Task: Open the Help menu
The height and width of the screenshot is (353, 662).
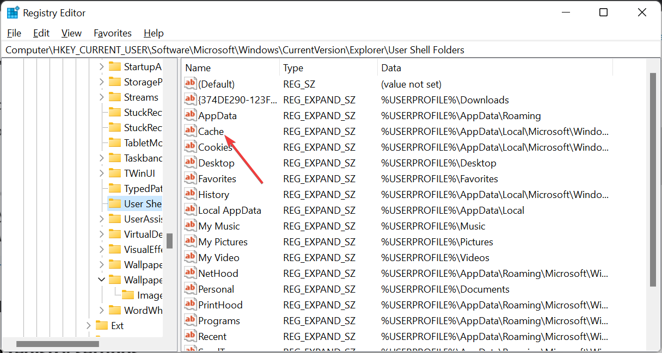Action: [x=154, y=33]
